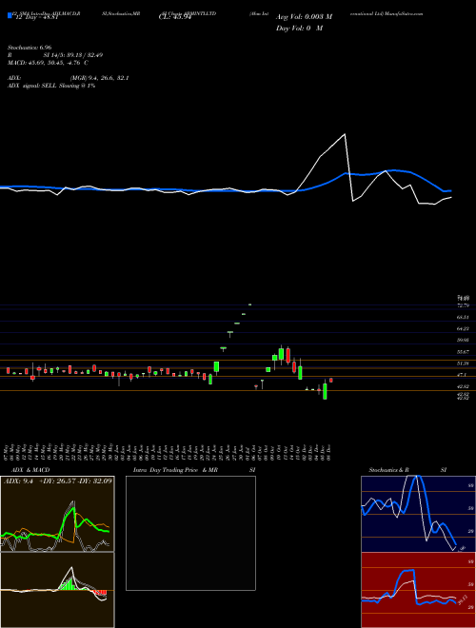
Task: Click the blue 12-day SMA legend square
Action: (10, 16)
